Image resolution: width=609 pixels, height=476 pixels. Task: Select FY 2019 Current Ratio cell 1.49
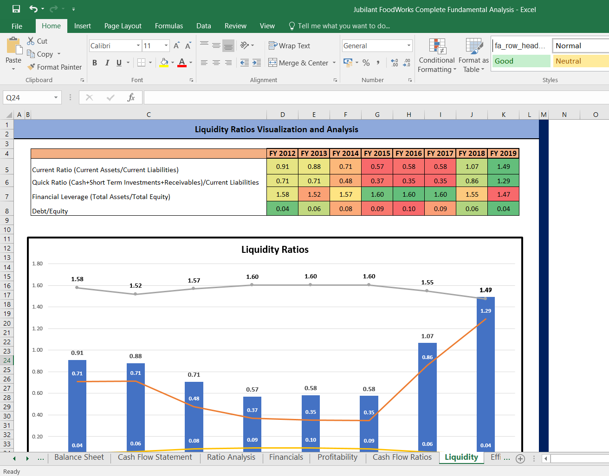(x=503, y=167)
